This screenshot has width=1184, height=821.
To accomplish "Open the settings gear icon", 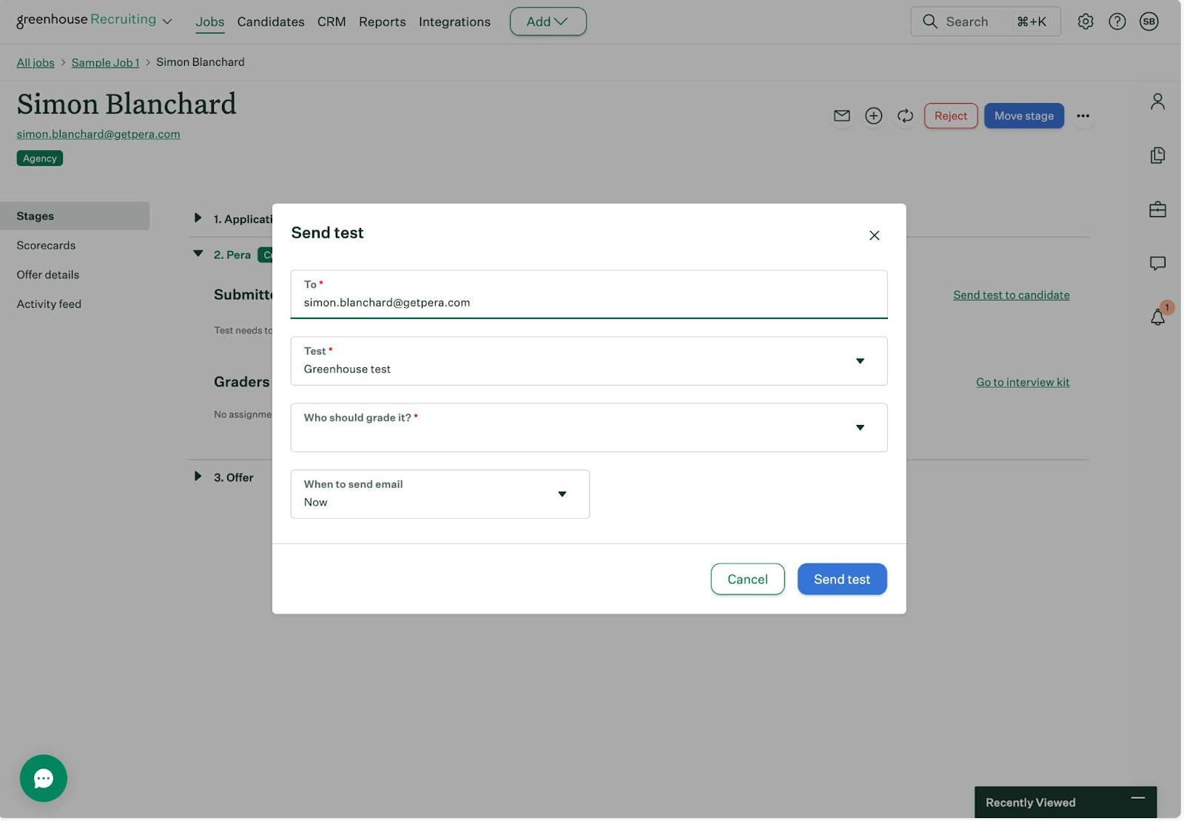I will [x=1085, y=21].
